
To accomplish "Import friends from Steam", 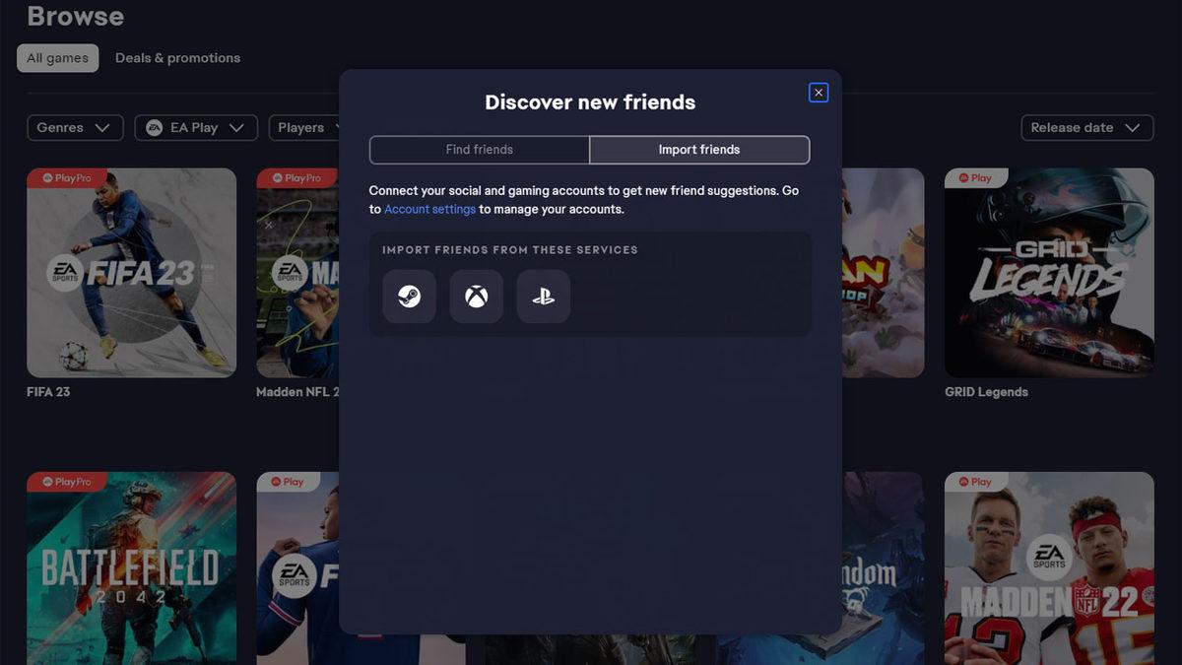I will pos(409,296).
